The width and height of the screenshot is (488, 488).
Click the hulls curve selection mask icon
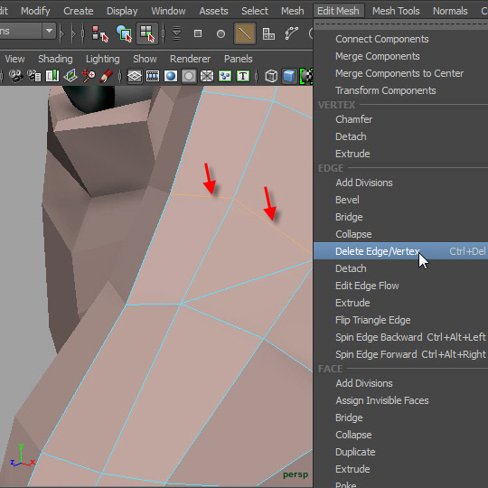(292, 33)
